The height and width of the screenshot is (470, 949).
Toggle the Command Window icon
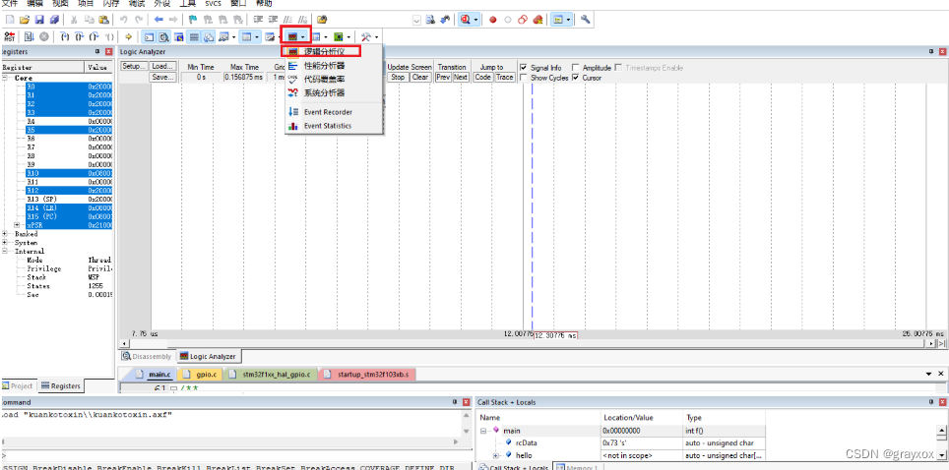(x=149, y=37)
